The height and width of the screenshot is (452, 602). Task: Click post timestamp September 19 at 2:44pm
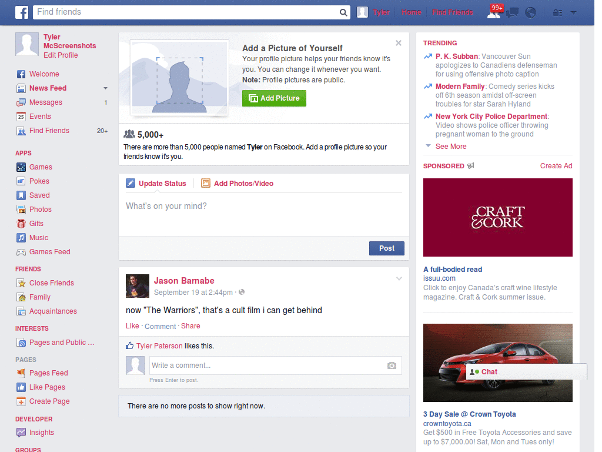click(x=193, y=293)
